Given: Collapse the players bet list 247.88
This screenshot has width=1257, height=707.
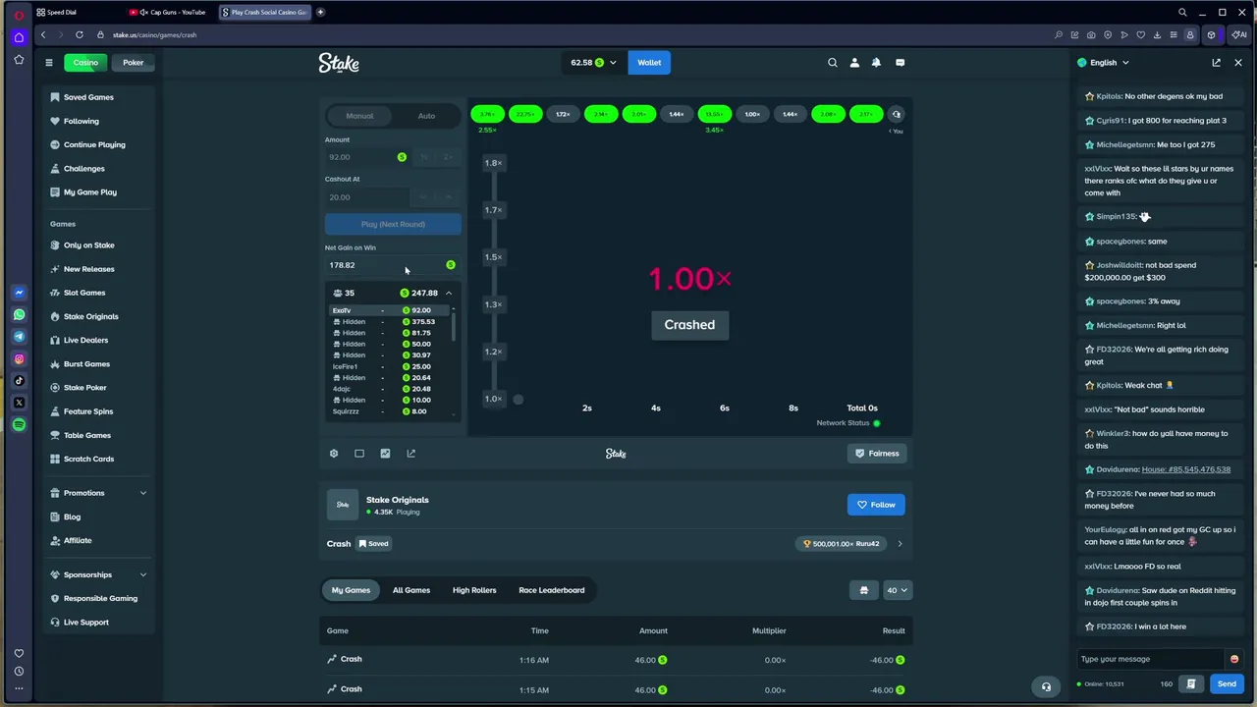Looking at the screenshot, I should [449, 293].
